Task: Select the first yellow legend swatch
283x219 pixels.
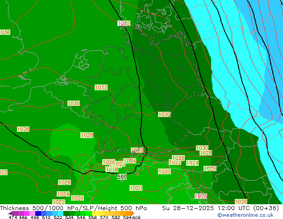Action: pyautogui.click(x=95, y=213)
